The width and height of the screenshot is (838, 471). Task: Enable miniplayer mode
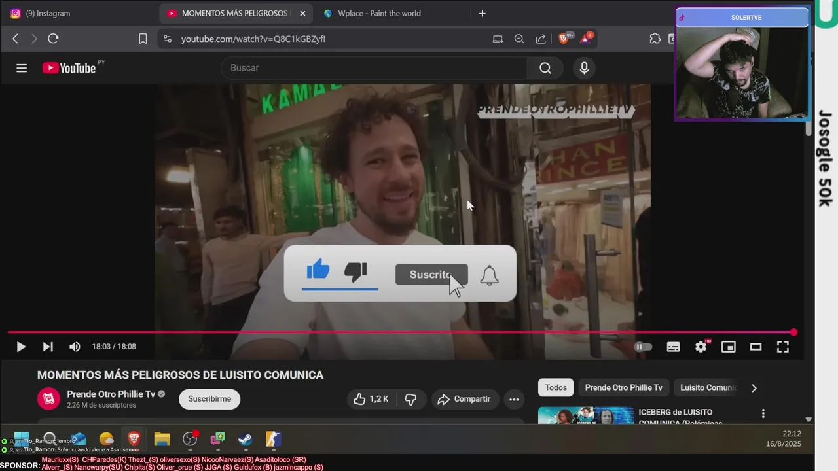[x=728, y=347]
